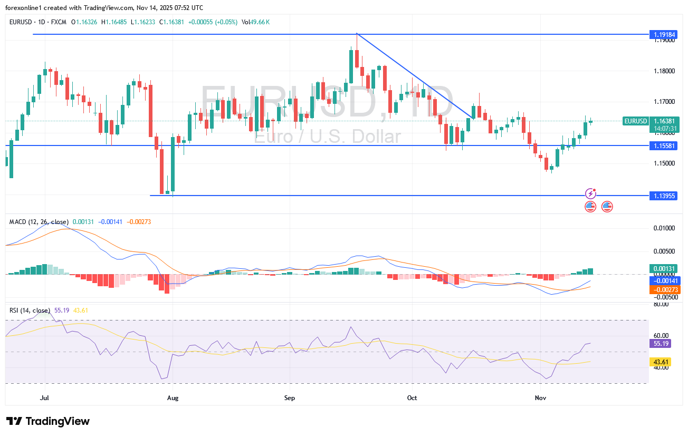This screenshot has height=437, width=688.
Task: Click the TradingView logo at bottom left
Action: [49, 421]
